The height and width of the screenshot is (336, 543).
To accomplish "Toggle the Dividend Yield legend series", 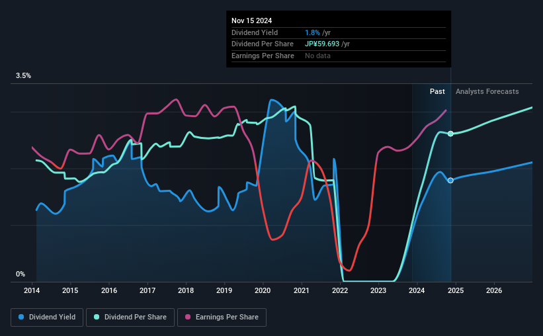I will click(47, 317).
